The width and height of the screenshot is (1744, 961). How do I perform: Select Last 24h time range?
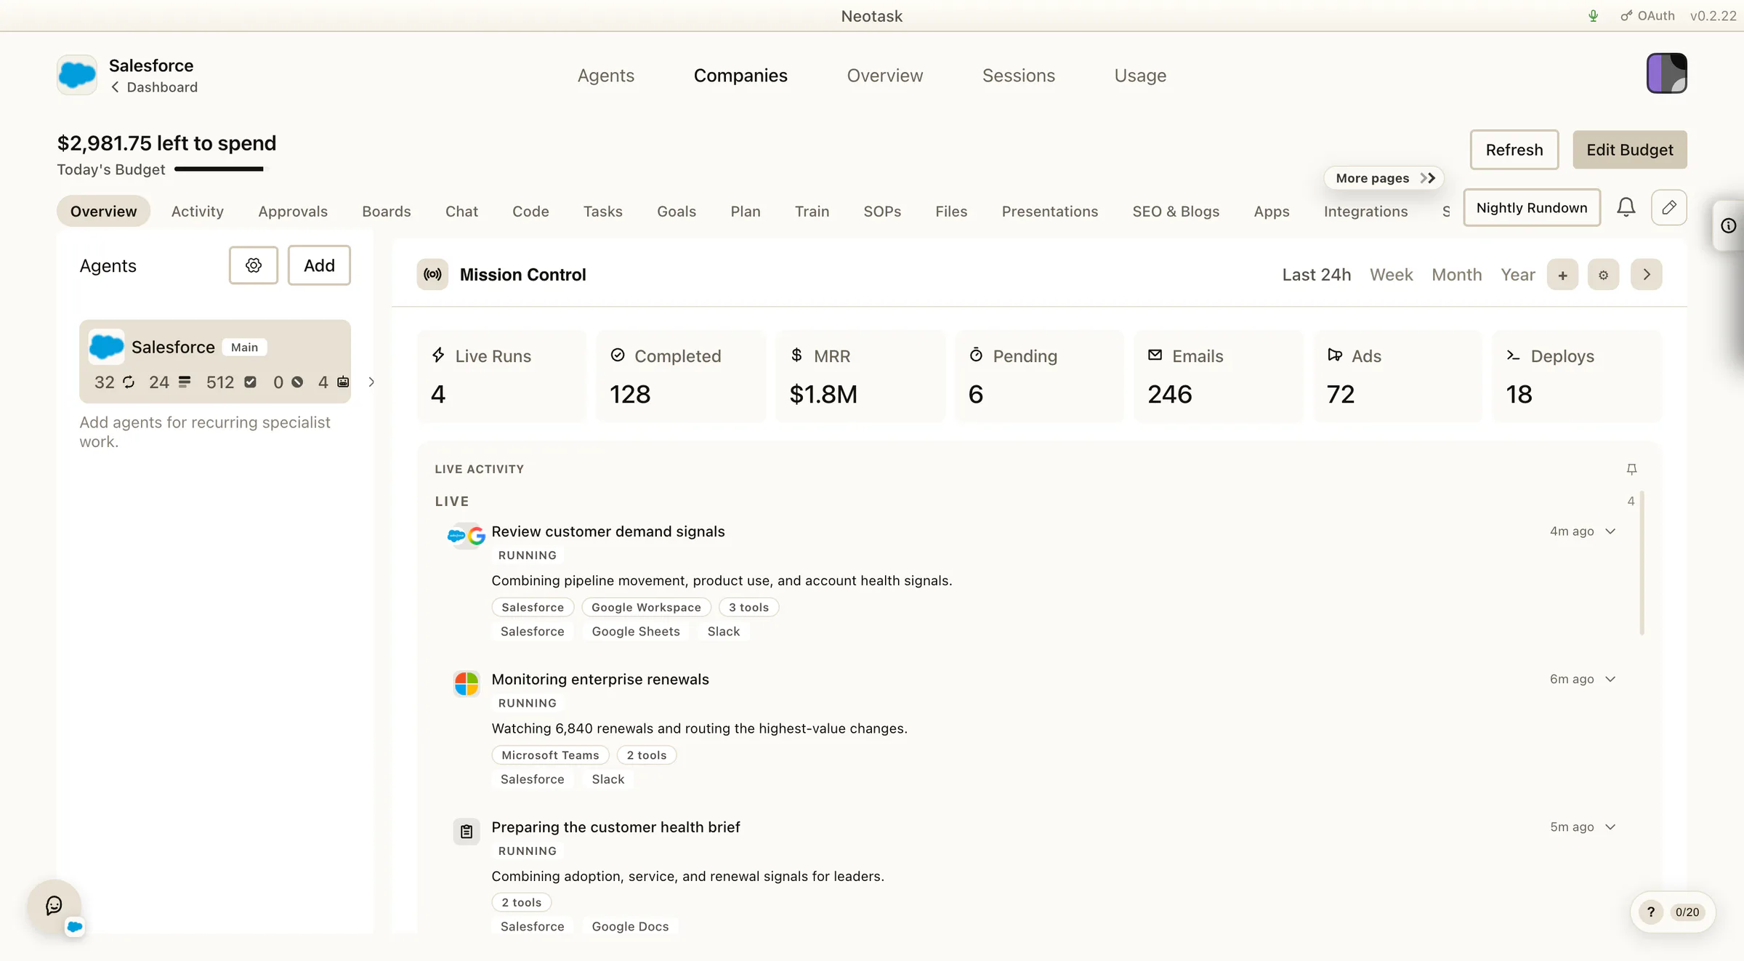pos(1316,275)
